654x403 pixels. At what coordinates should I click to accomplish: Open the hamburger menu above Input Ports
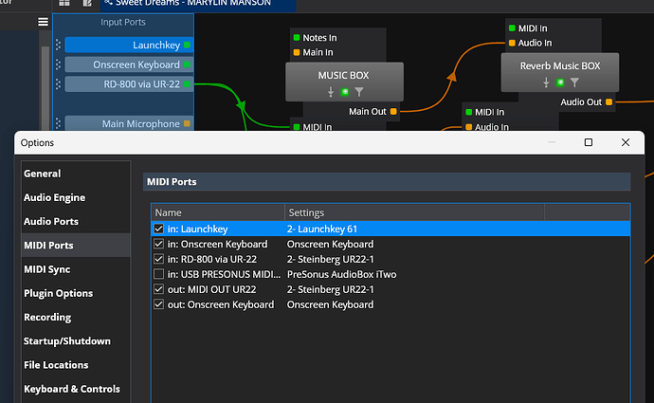tap(43, 21)
